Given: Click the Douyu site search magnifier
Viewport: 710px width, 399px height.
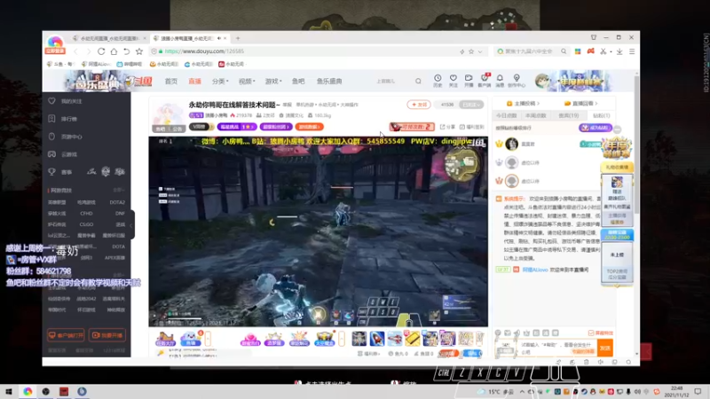Looking at the screenshot, I should pos(418,82).
